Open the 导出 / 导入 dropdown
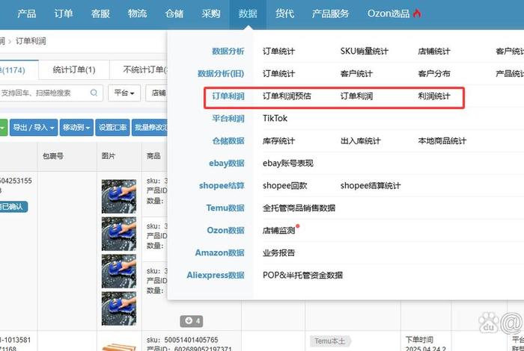Viewport: 524px width, 351px height. coord(34,128)
